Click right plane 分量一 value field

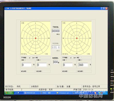point(68,65)
